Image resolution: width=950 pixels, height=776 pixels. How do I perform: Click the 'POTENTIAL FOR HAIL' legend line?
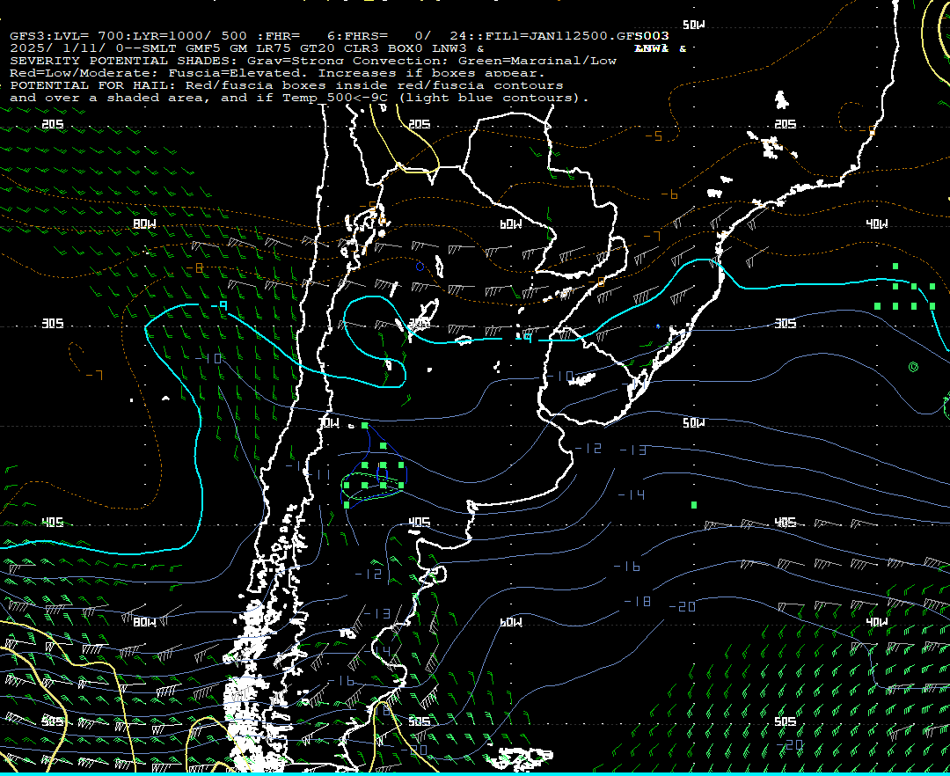click(x=287, y=85)
